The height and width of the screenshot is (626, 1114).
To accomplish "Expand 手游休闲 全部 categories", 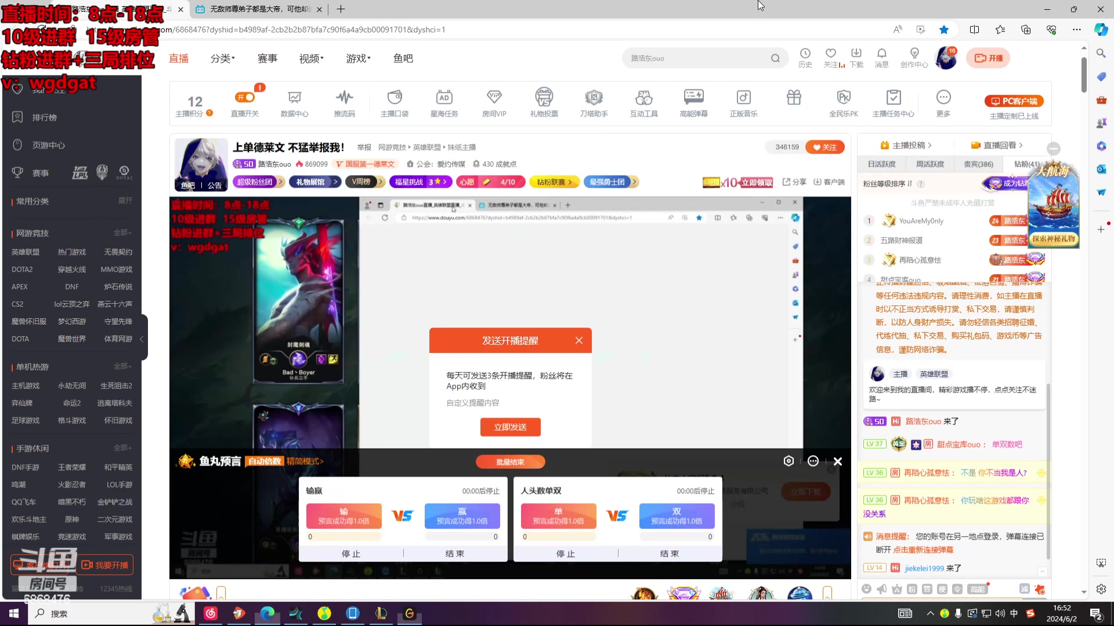I will 122,448.
